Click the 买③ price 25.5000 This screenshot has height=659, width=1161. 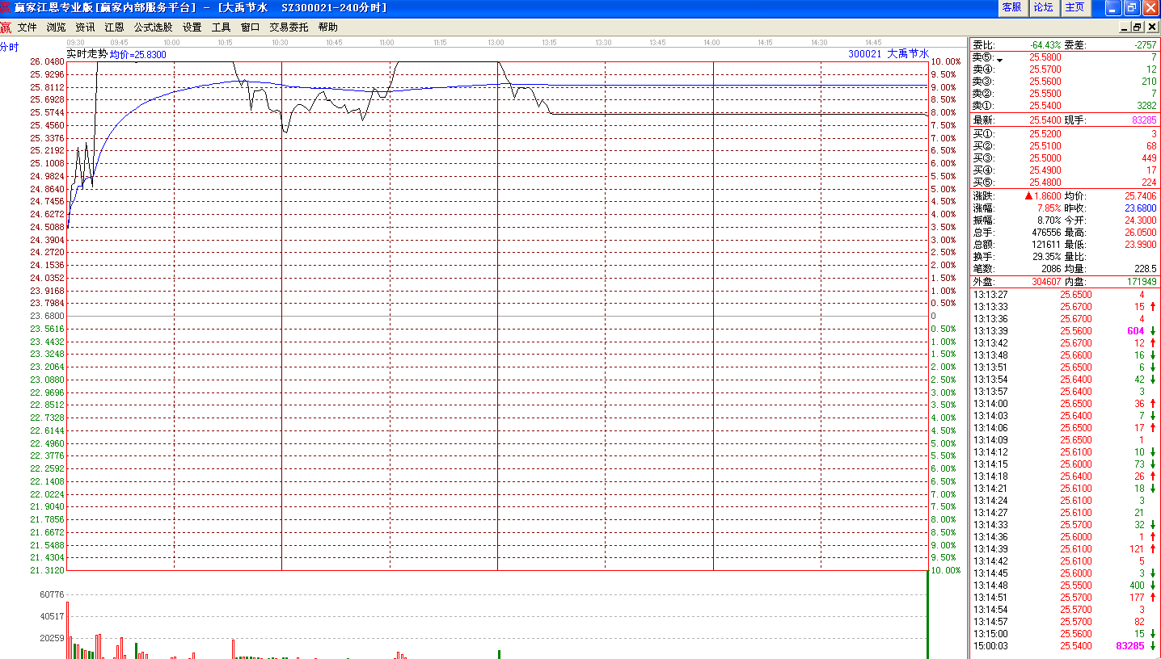1045,158
